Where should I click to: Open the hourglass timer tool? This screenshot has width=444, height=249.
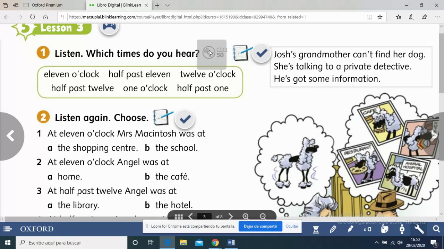pyautogui.click(x=316, y=229)
